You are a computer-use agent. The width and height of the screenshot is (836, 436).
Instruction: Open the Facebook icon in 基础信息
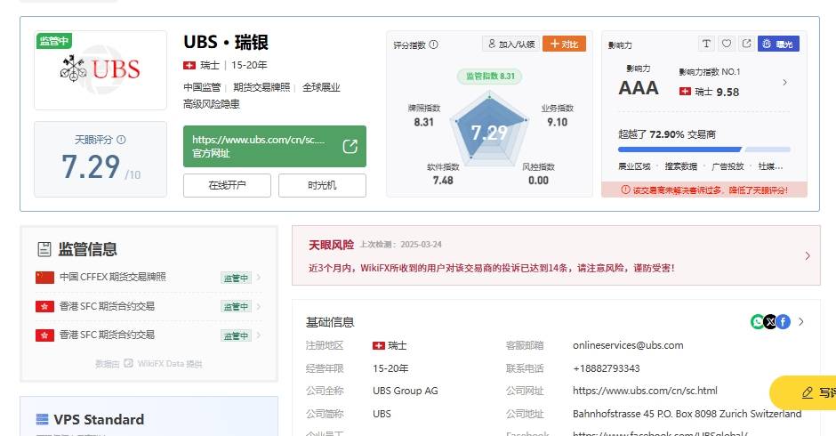783,321
